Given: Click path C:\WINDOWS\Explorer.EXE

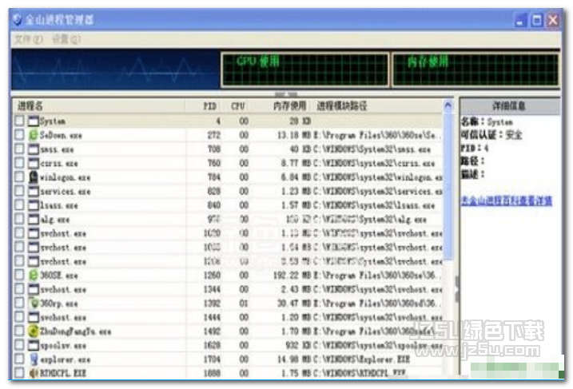Looking at the screenshot, I should pos(361,359).
